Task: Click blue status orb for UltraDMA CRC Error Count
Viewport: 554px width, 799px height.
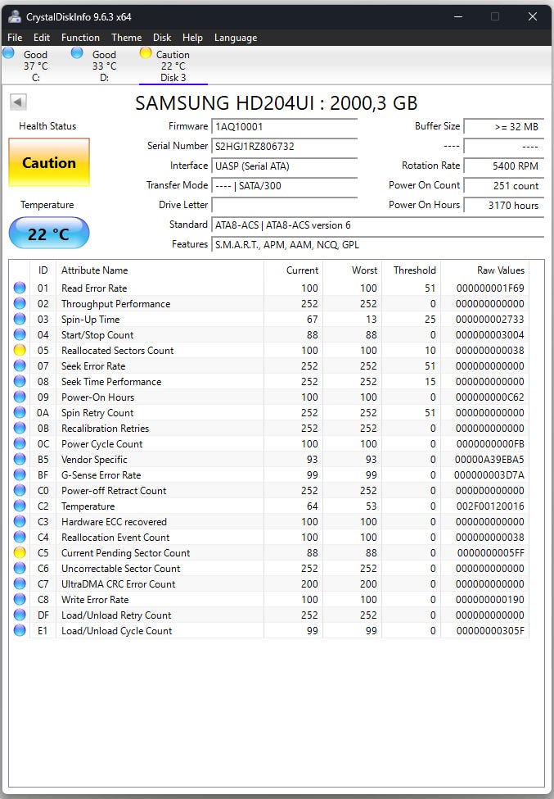Action: tap(20, 584)
